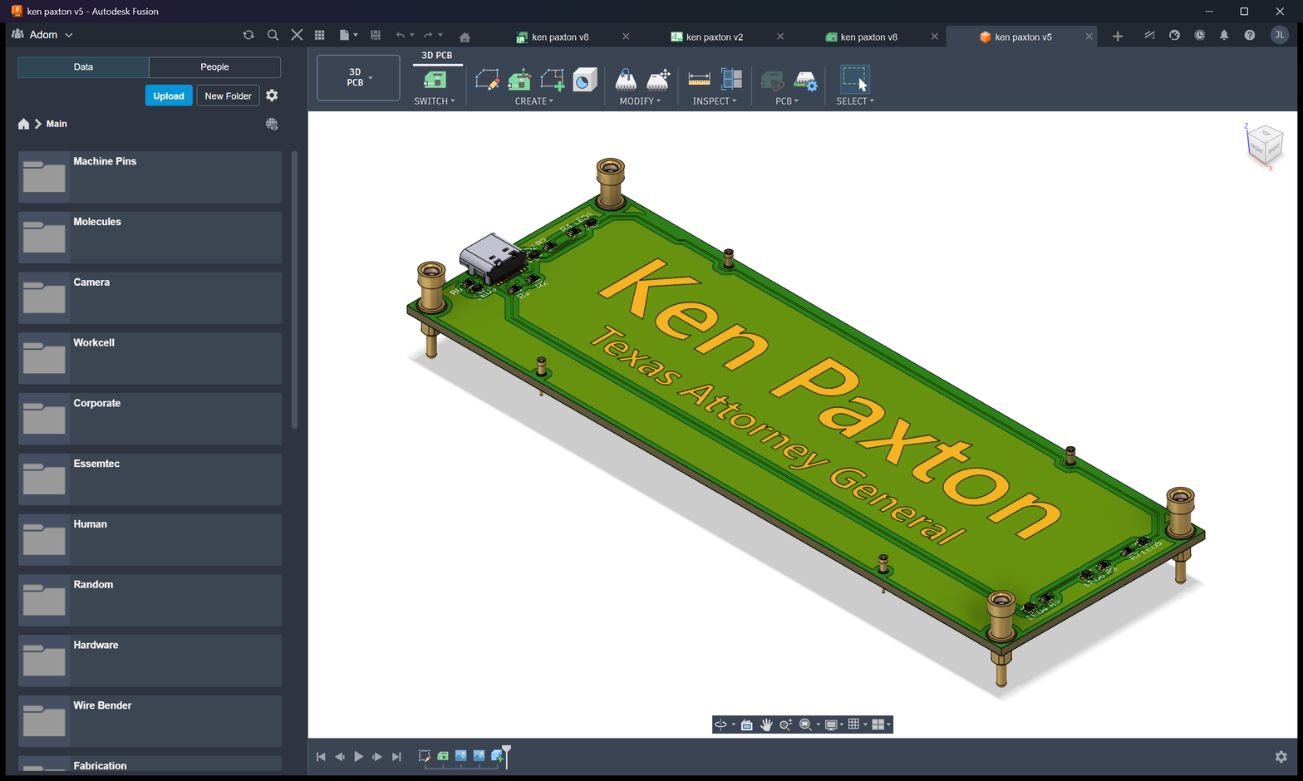Open the notifications bell
This screenshot has width=1303, height=781.
click(1224, 35)
